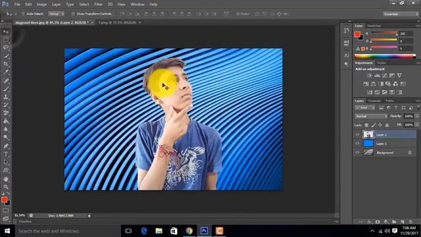The width and height of the screenshot is (421, 237).
Task: Open the layer Kind filter dropdown
Action: 364,108
